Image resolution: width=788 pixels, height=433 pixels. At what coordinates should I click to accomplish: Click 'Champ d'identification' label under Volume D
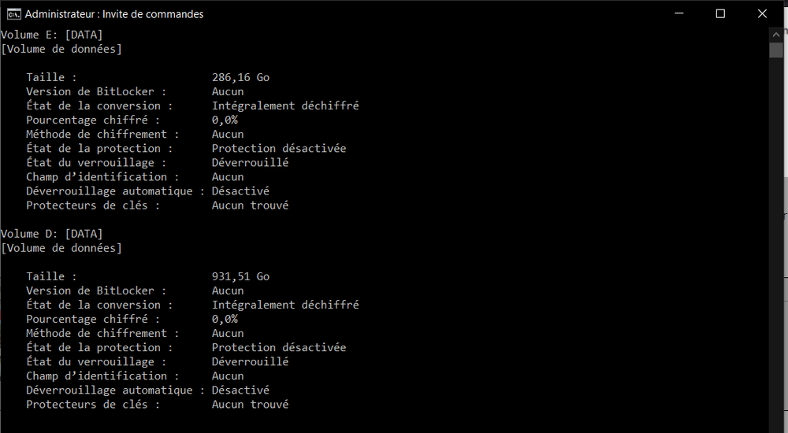click(102, 376)
